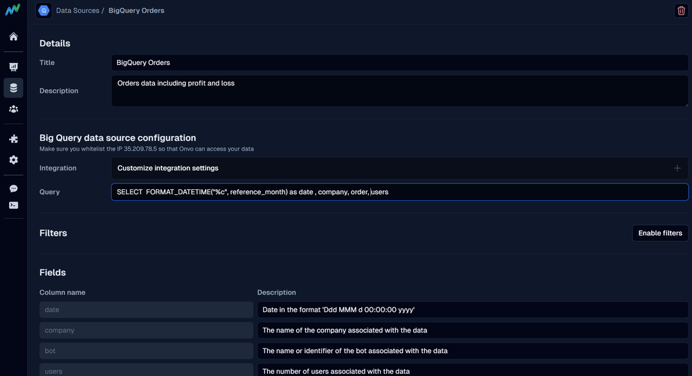Viewport: 692px width, 376px height.
Task: Open the chat bubble icon in sidebar
Action: pyautogui.click(x=13, y=189)
